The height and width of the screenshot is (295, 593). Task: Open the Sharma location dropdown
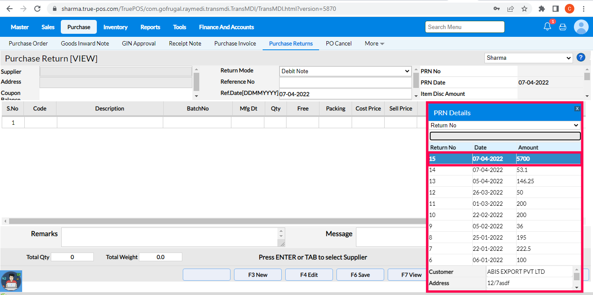[528, 58]
